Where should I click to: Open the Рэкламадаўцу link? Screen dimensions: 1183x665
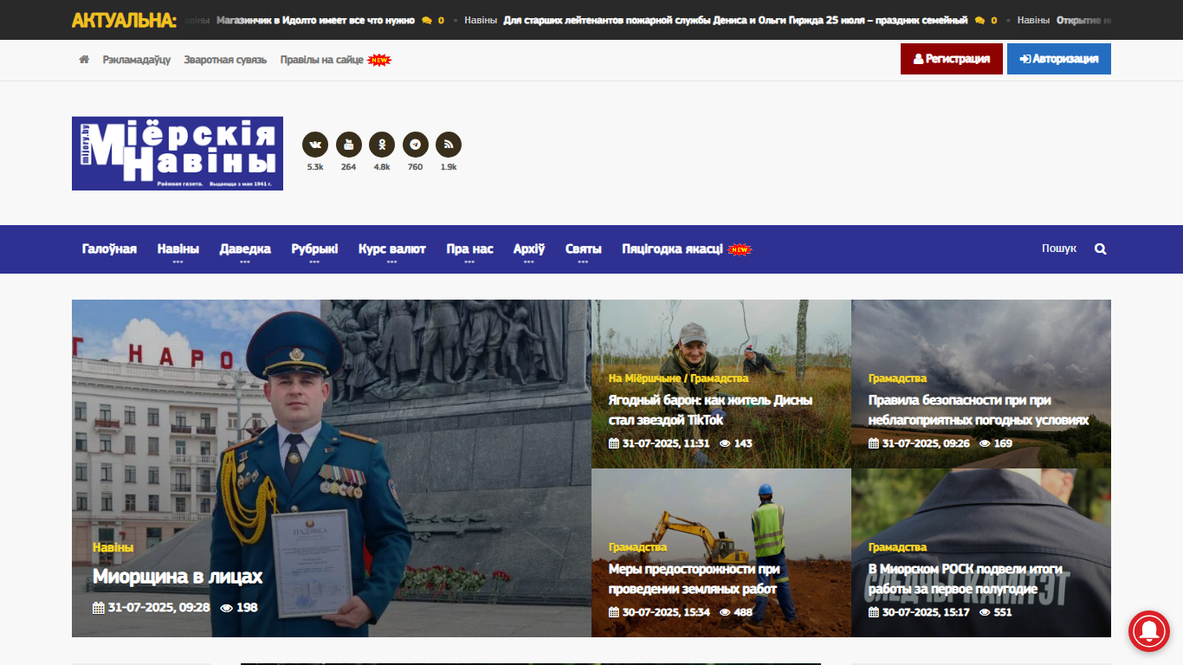click(x=137, y=60)
